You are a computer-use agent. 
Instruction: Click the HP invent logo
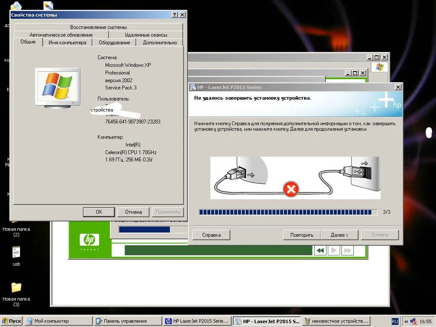[89, 241]
